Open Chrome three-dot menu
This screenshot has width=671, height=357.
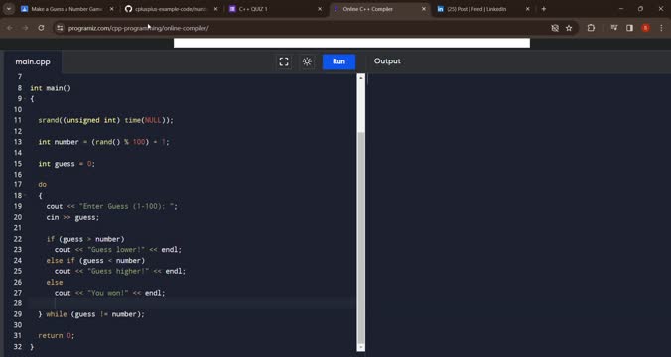[x=661, y=28]
